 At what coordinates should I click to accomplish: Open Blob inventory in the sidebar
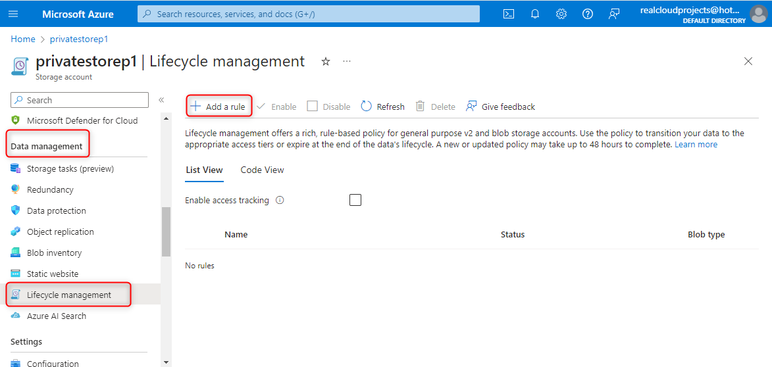(54, 253)
